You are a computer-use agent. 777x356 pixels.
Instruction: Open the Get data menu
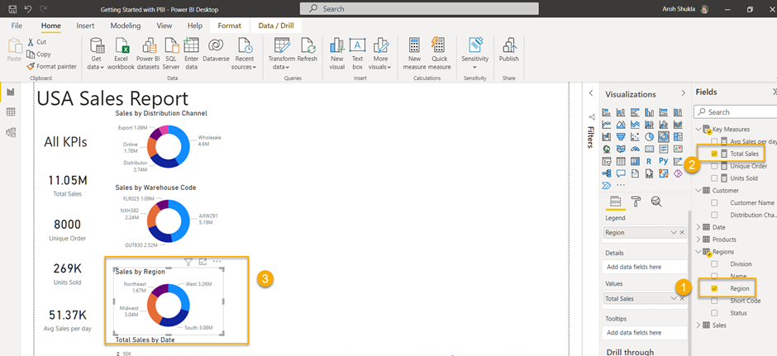point(97,54)
